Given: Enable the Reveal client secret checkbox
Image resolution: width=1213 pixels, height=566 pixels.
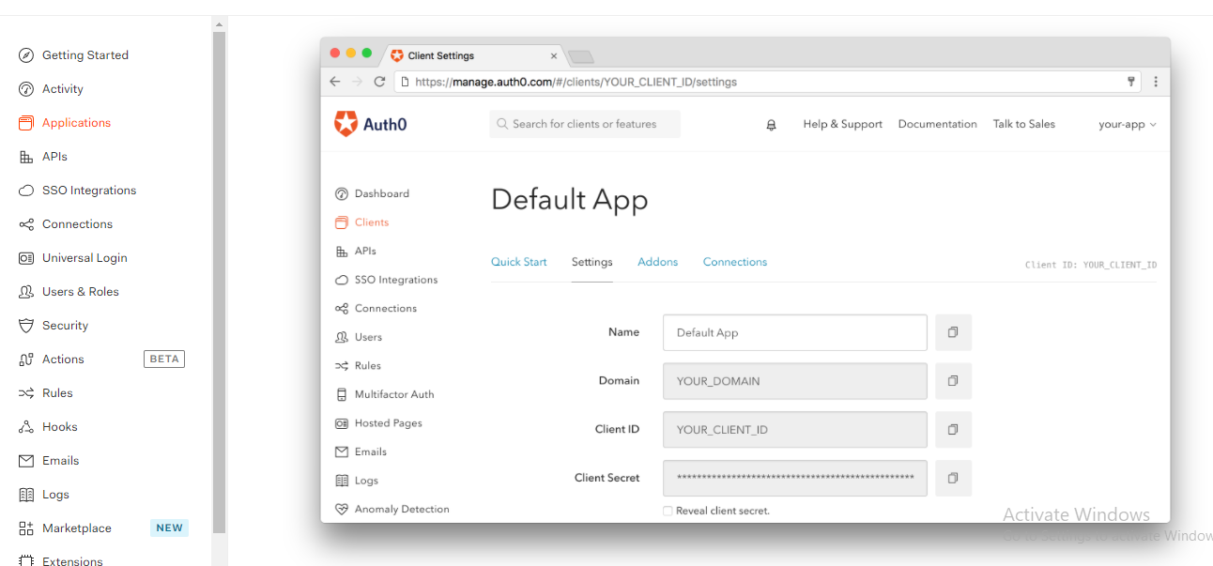Looking at the screenshot, I should 668,511.
